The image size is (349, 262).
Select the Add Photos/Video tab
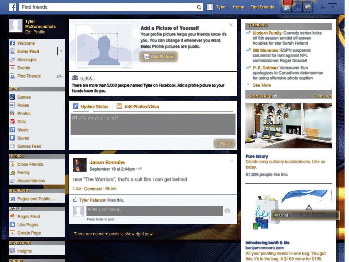click(x=138, y=106)
